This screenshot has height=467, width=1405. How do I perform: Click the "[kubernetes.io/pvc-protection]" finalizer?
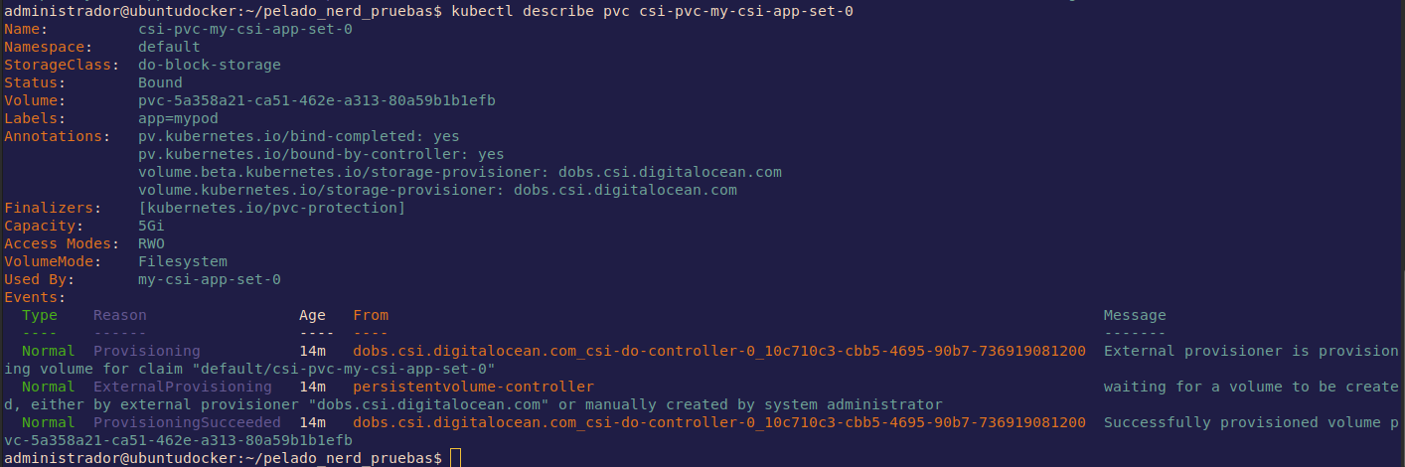271,208
